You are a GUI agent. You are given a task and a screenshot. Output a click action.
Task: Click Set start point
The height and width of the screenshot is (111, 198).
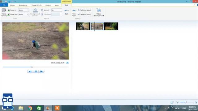pyautogui.click(x=84, y=10)
